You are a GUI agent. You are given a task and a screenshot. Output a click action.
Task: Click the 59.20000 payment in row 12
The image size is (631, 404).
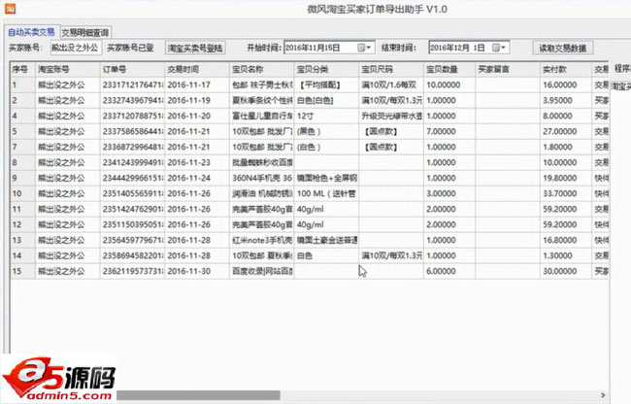(566, 224)
